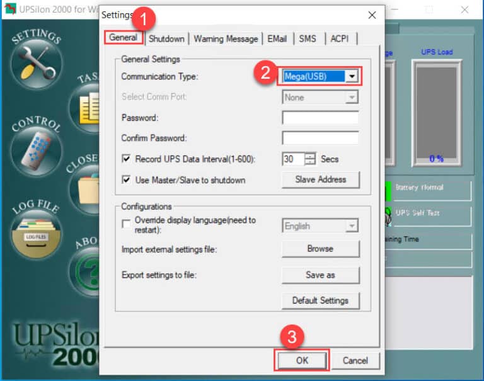Screen dimensions: 484x381
Task: Click the 'Communication Type:' label
Action: 159,76
